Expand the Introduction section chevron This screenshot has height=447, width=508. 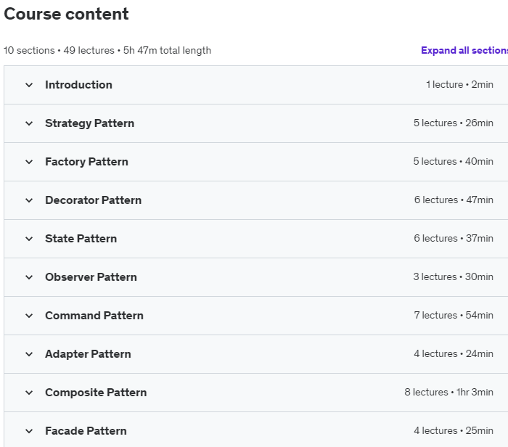(x=29, y=85)
